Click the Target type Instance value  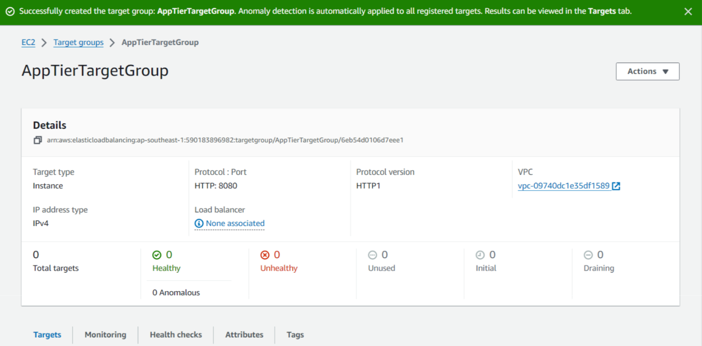coord(48,186)
